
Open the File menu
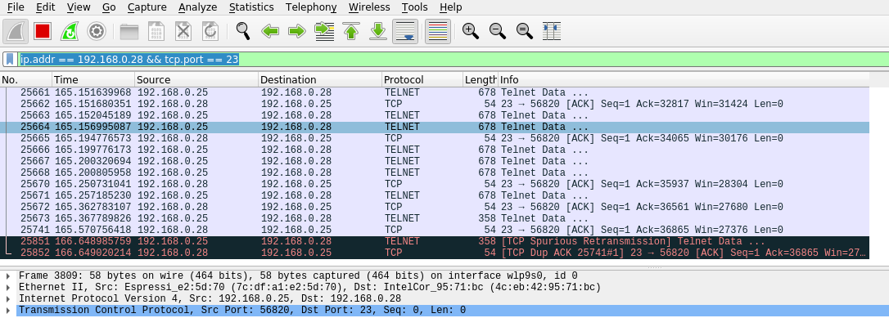pos(16,7)
